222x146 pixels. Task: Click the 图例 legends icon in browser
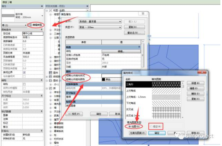click(51, 73)
